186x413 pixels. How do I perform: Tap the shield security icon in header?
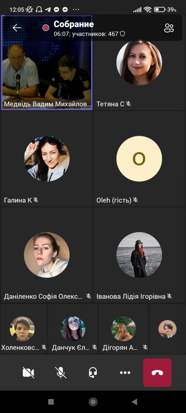click(122, 34)
